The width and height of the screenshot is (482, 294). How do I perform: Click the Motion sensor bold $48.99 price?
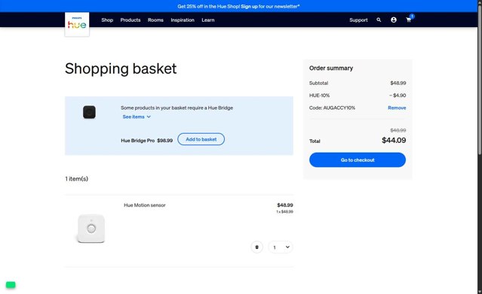pos(285,205)
